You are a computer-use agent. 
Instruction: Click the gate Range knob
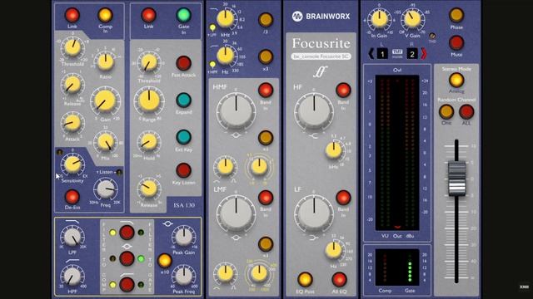[x=149, y=100]
